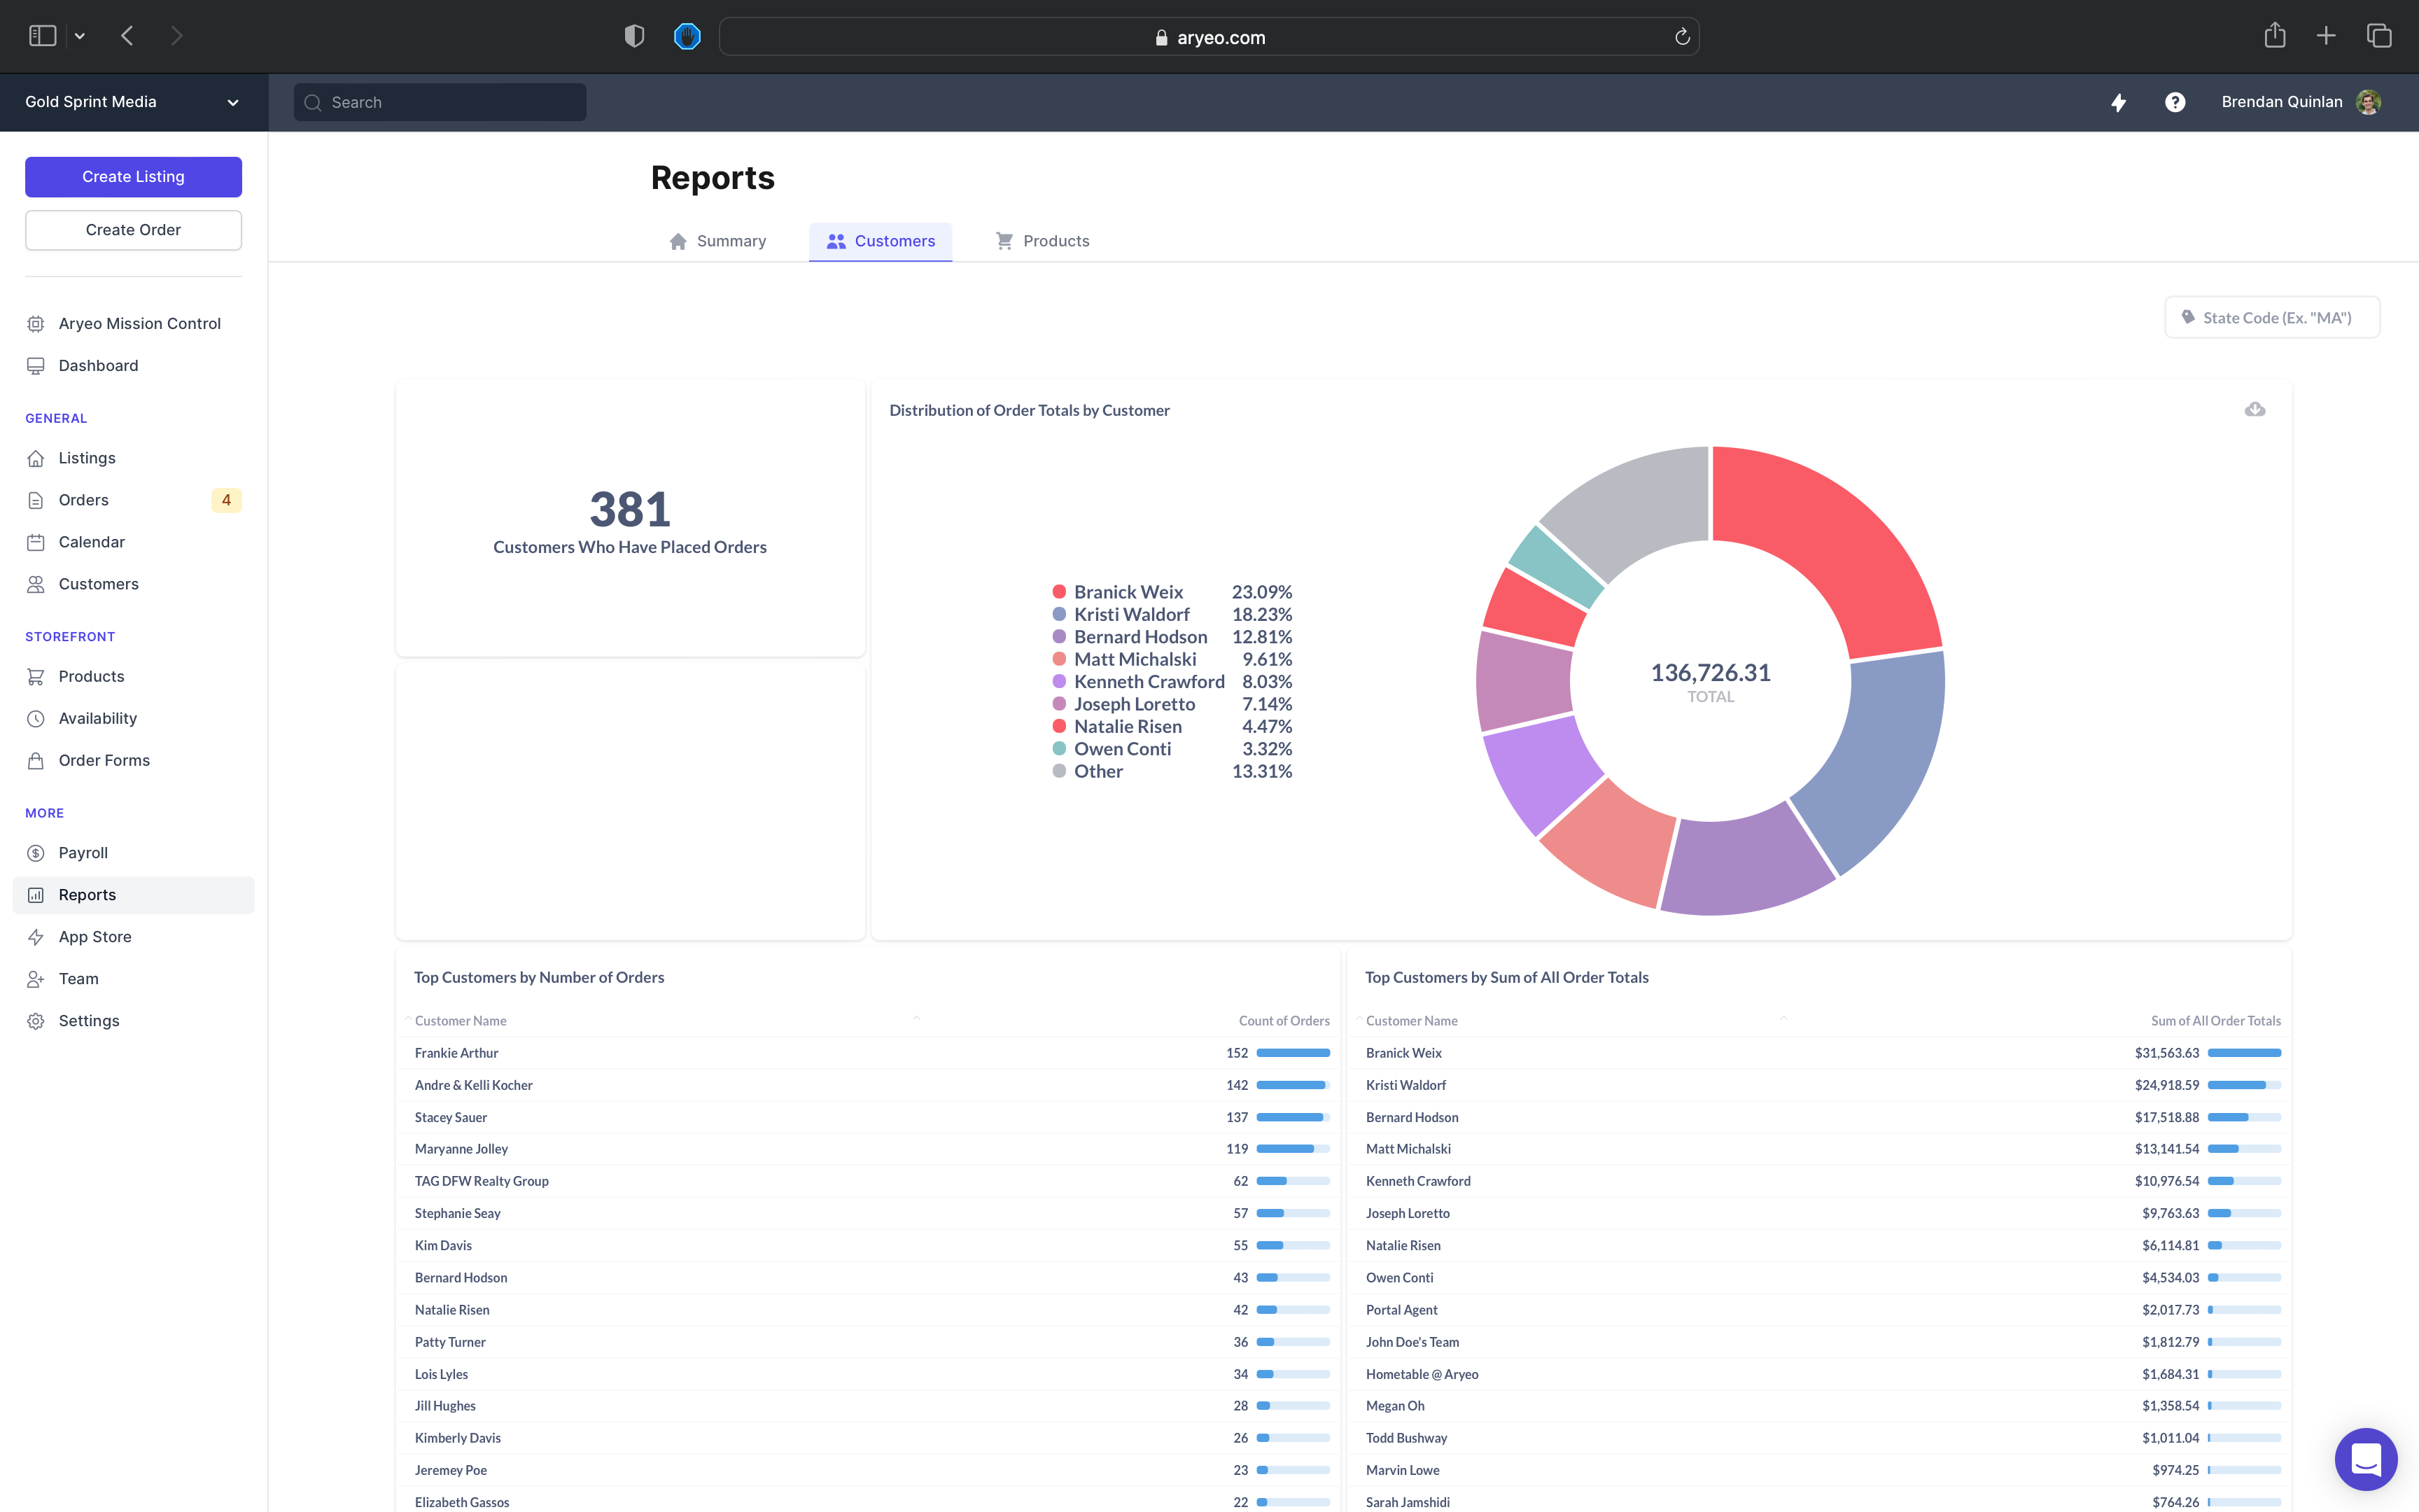This screenshot has width=2419, height=1512.
Task: Open the Calendar section from the sidebar
Action: pos(92,541)
